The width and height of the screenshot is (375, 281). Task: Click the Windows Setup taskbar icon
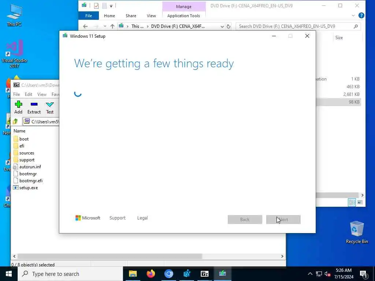pyautogui.click(x=223, y=274)
